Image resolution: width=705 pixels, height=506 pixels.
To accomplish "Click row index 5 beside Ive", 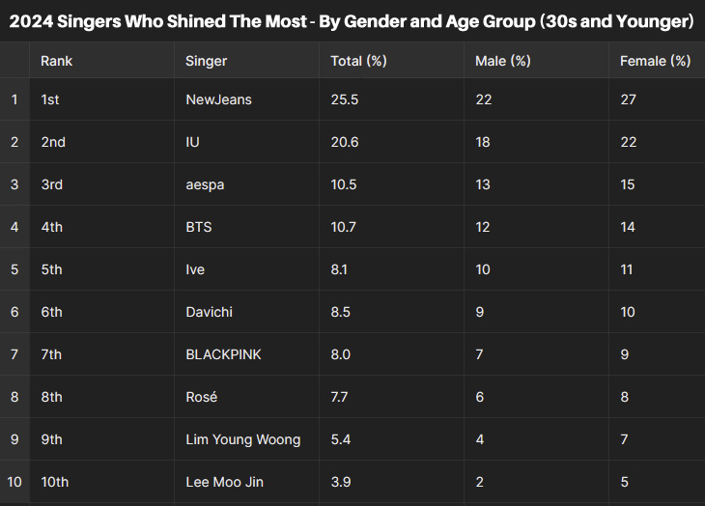I will point(14,269).
